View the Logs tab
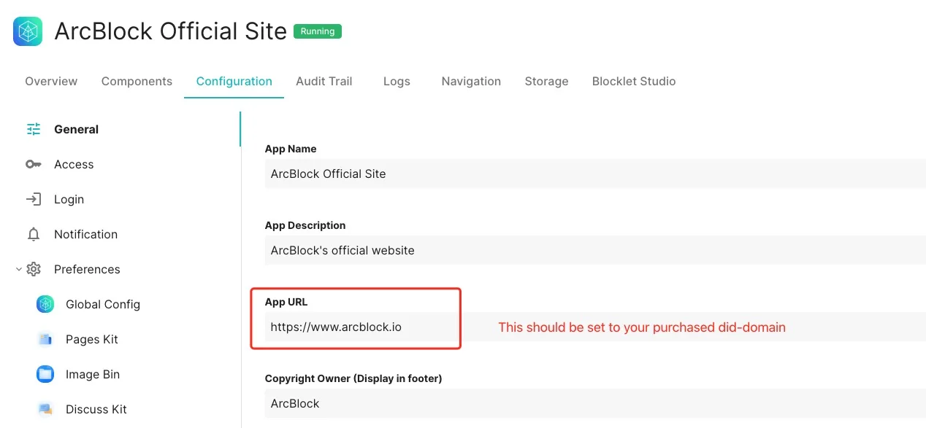Screen dimensions: 926x428 pos(397,81)
